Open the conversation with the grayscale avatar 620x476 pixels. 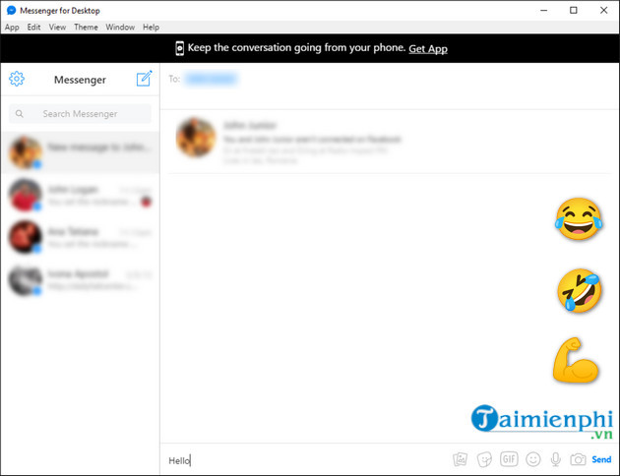[81, 279]
